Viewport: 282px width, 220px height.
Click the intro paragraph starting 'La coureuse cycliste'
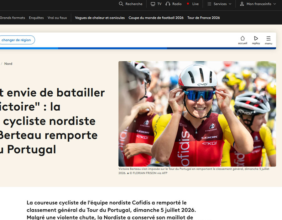(111, 210)
